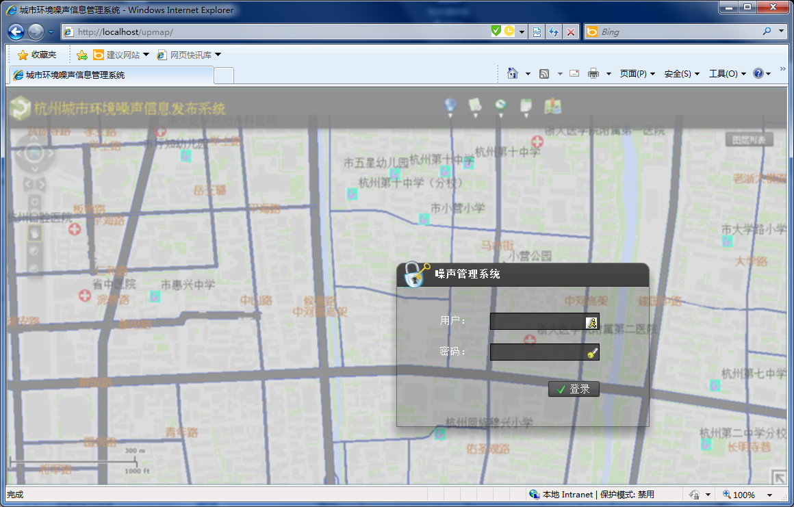Click the browser Home icon
Viewport: 794px width, 507px height.
coord(512,74)
